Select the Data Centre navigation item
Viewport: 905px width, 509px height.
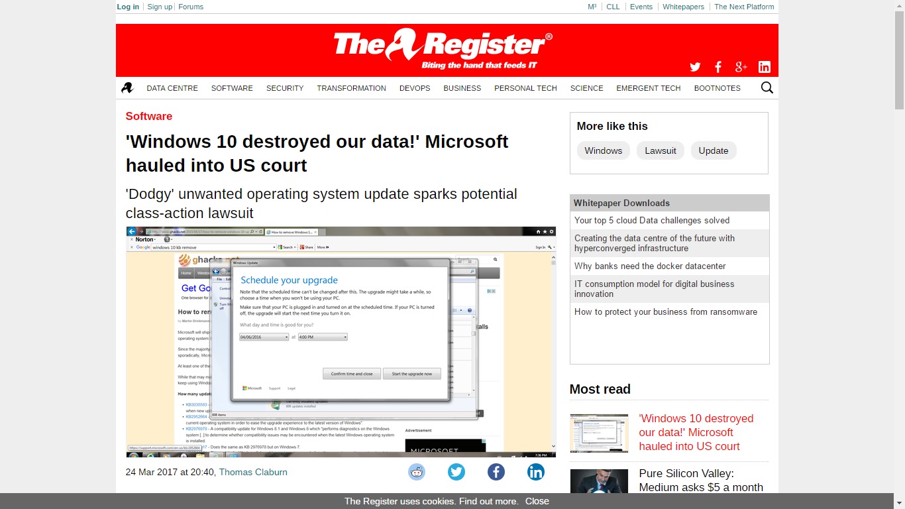172,88
